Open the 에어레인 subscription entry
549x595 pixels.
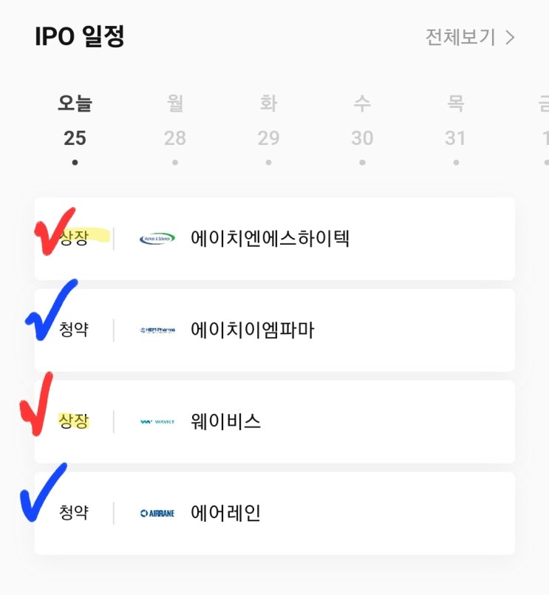[x=225, y=513]
